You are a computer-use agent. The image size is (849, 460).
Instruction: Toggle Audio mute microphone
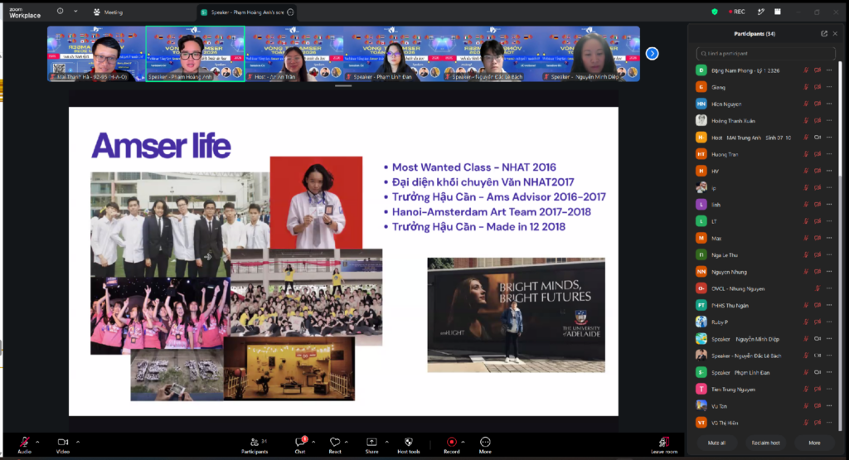pos(24,442)
